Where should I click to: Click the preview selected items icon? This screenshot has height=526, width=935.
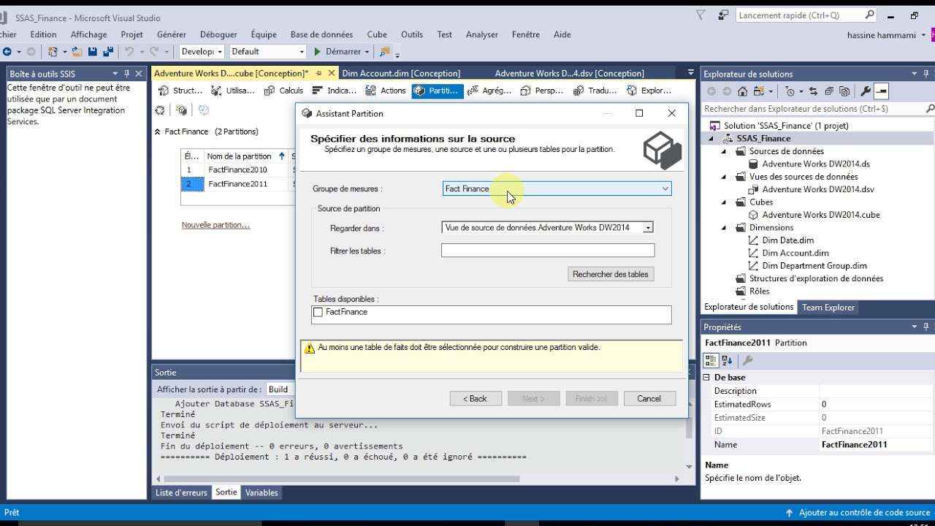coord(881,91)
